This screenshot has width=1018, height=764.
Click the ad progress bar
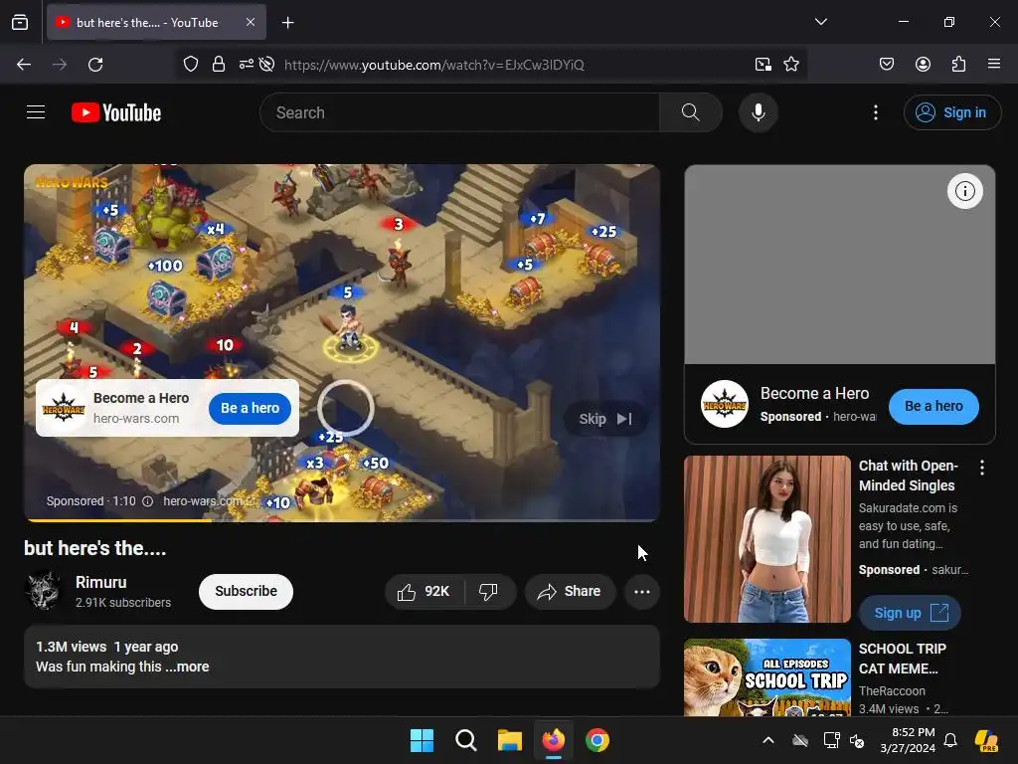coord(342,519)
